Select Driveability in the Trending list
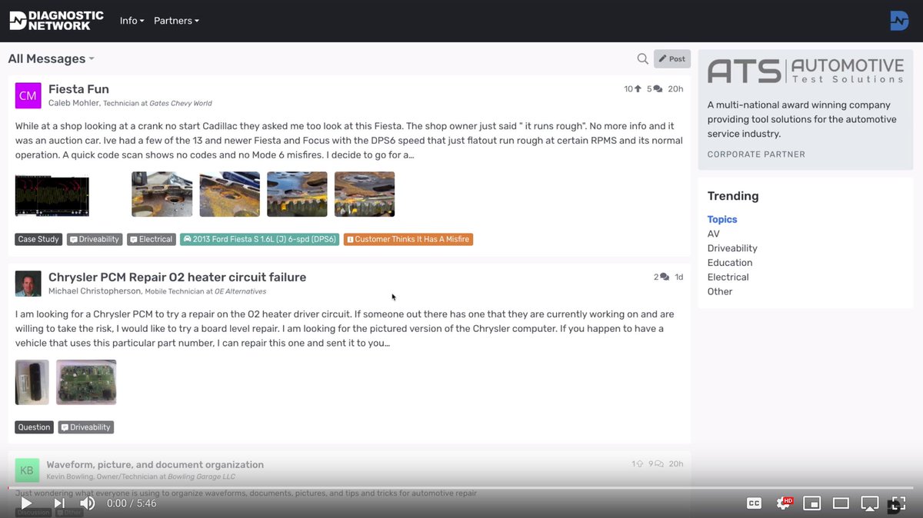The image size is (923, 518). coord(732,248)
